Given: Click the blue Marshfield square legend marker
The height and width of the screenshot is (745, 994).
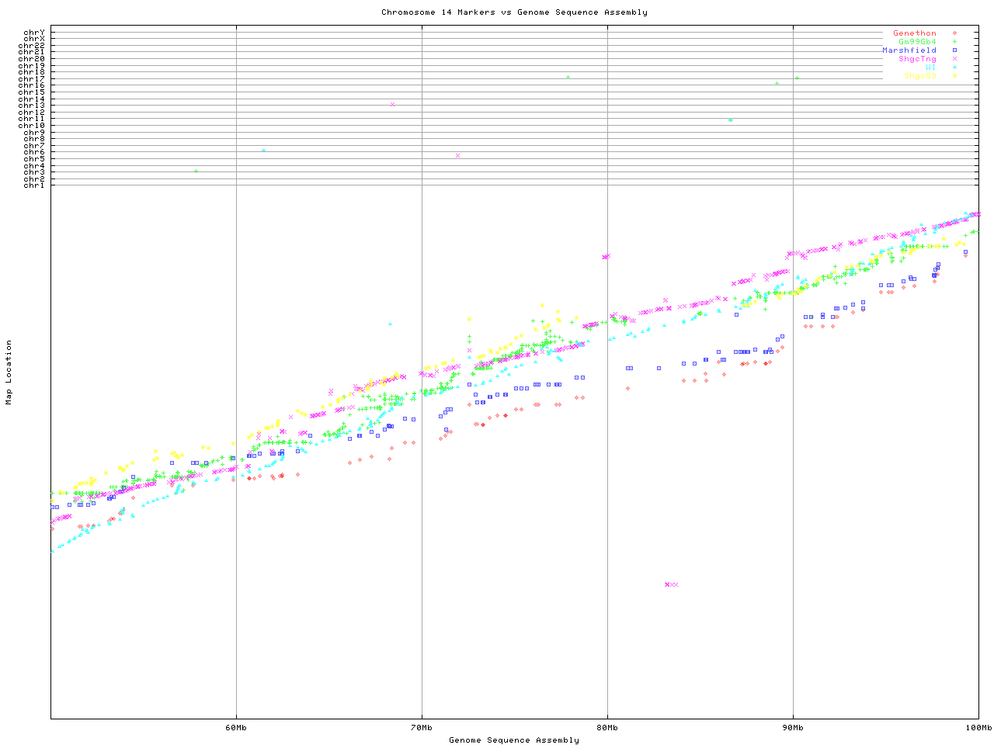Looking at the screenshot, I should [x=954, y=50].
